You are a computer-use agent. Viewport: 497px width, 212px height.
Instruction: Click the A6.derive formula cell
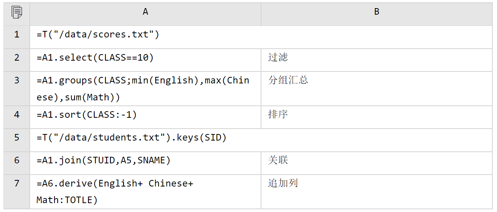point(145,192)
